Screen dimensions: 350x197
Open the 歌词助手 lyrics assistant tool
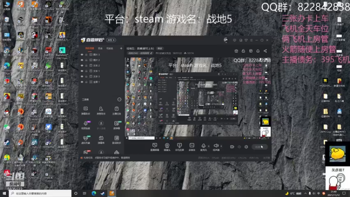click(116, 140)
